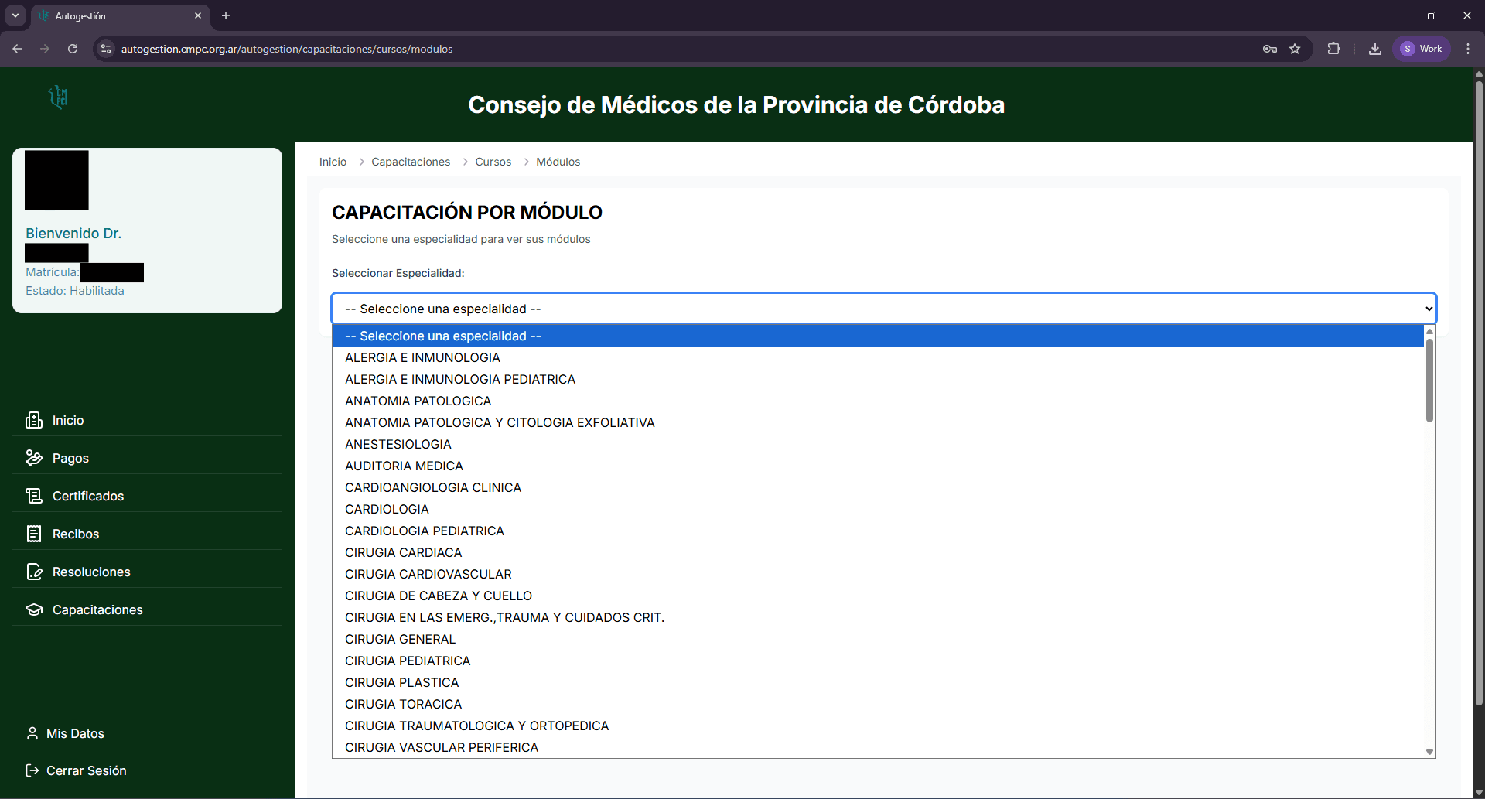Open the browser downloads icon

(x=1374, y=49)
